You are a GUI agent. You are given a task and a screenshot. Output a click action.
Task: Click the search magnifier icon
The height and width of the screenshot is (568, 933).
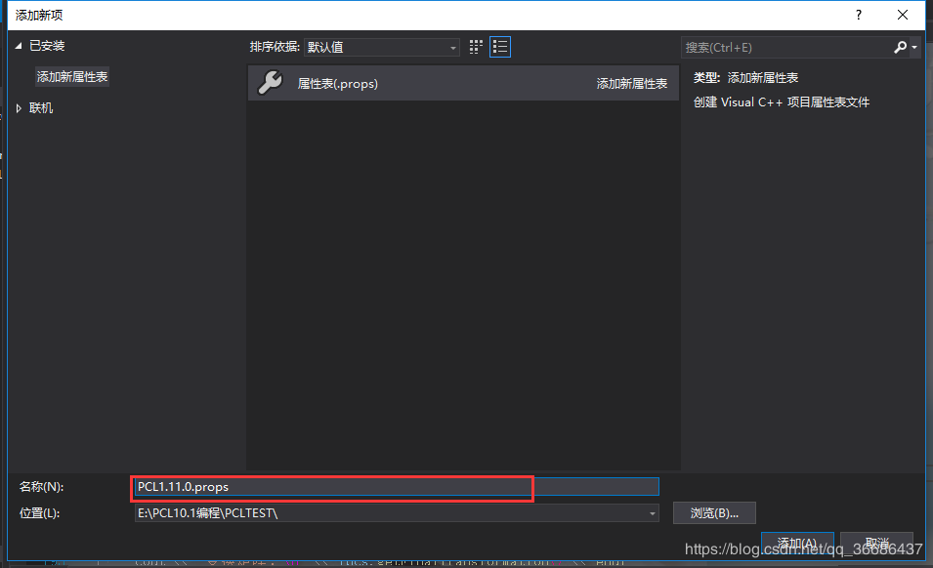tap(901, 46)
